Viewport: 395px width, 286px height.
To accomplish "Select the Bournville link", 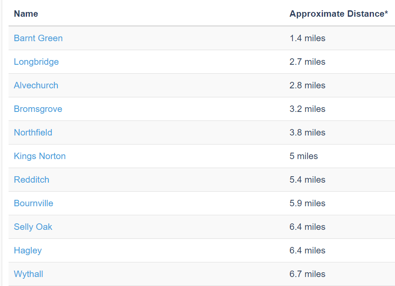I will click(33, 203).
